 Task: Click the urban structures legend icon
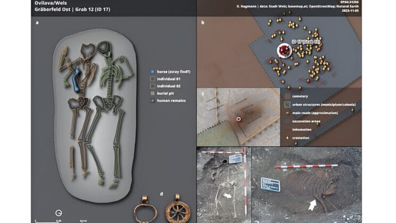(286, 105)
